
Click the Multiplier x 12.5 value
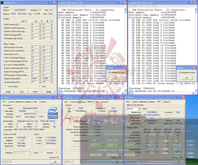[21, 140]
